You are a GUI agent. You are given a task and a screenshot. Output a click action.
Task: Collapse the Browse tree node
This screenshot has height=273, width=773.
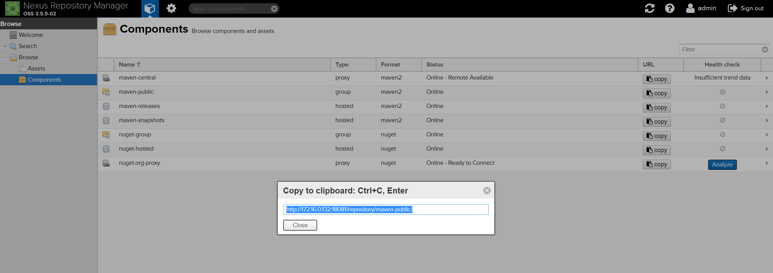tap(5, 57)
